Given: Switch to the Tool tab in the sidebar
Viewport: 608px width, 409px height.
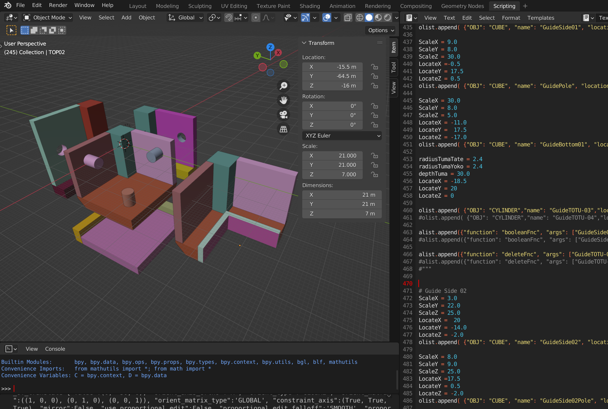Looking at the screenshot, I should (393, 67).
